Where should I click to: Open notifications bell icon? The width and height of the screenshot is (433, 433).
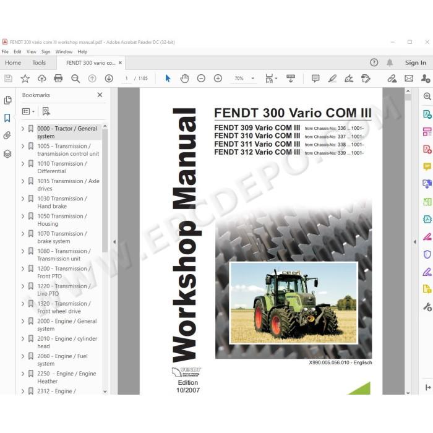click(x=390, y=62)
